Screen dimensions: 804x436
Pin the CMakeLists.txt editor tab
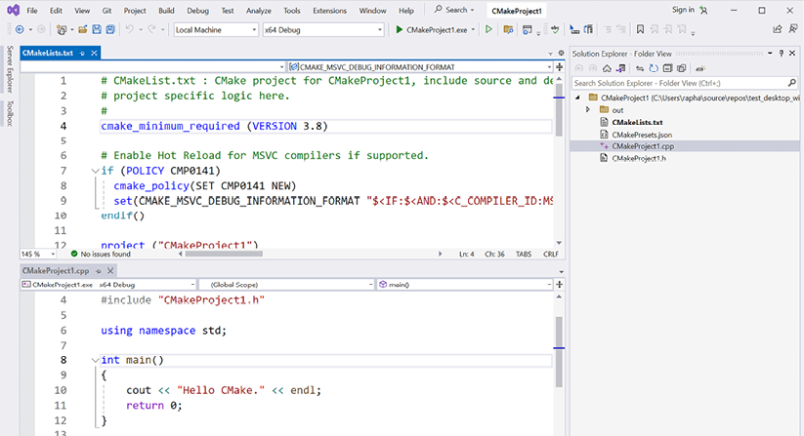[x=83, y=53]
